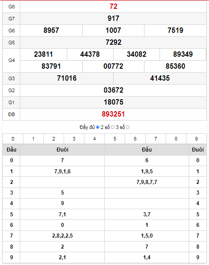Click digit filter tab 1
209x265 pixels.
tap(33, 139)
